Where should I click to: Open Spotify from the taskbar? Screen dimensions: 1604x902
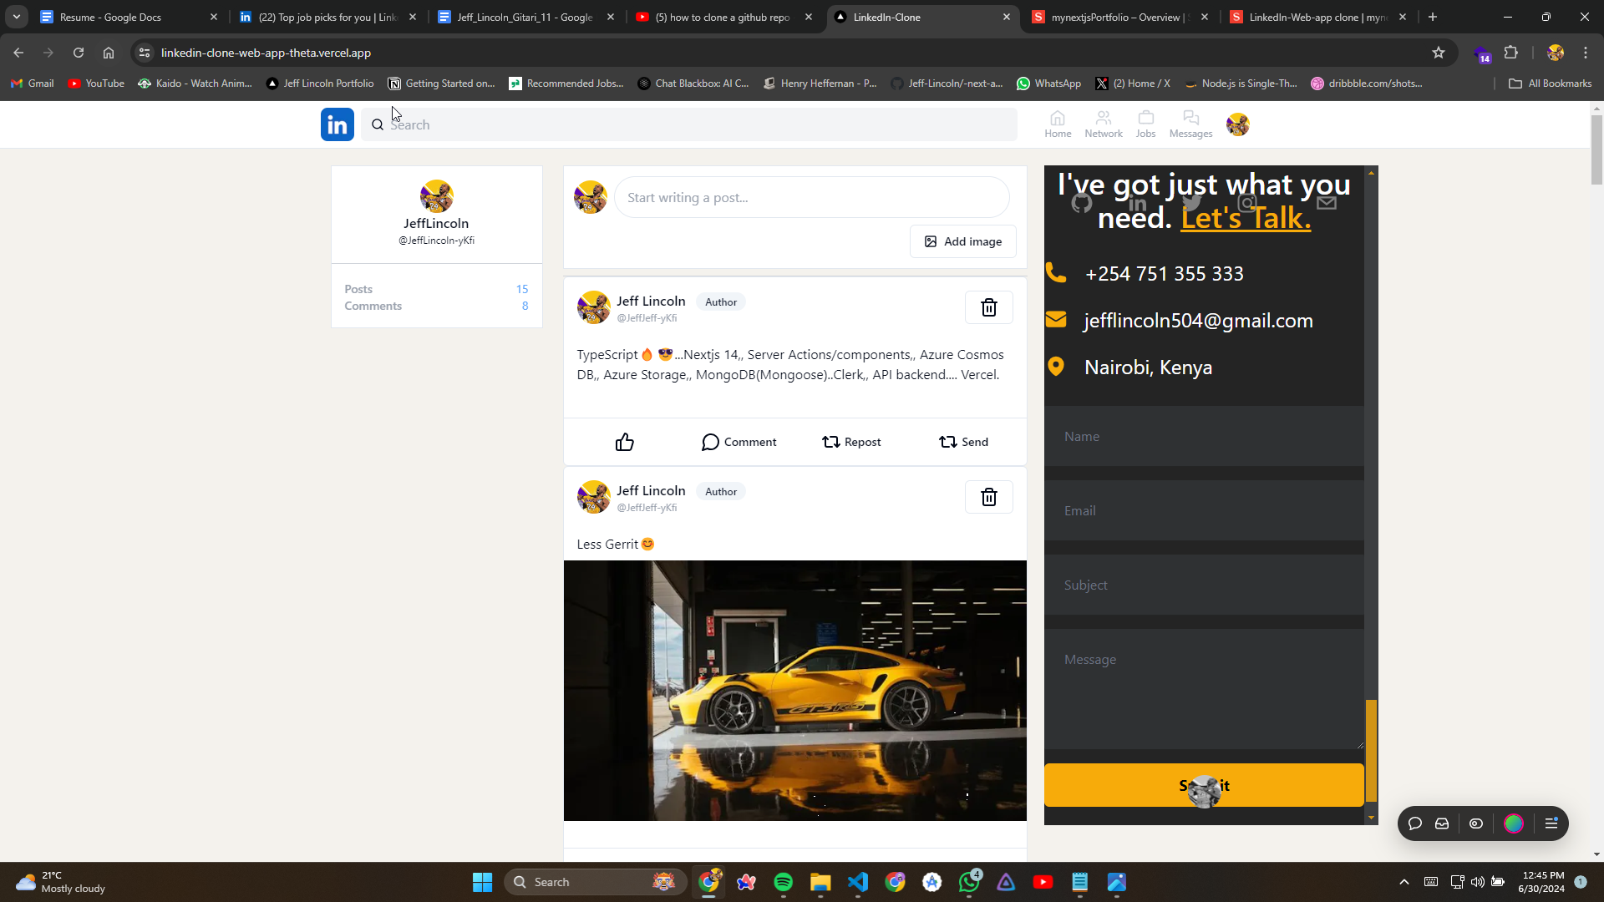pos(783,882)
